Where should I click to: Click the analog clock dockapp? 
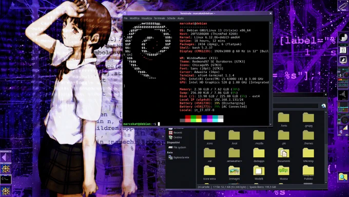tap(343, 38)
